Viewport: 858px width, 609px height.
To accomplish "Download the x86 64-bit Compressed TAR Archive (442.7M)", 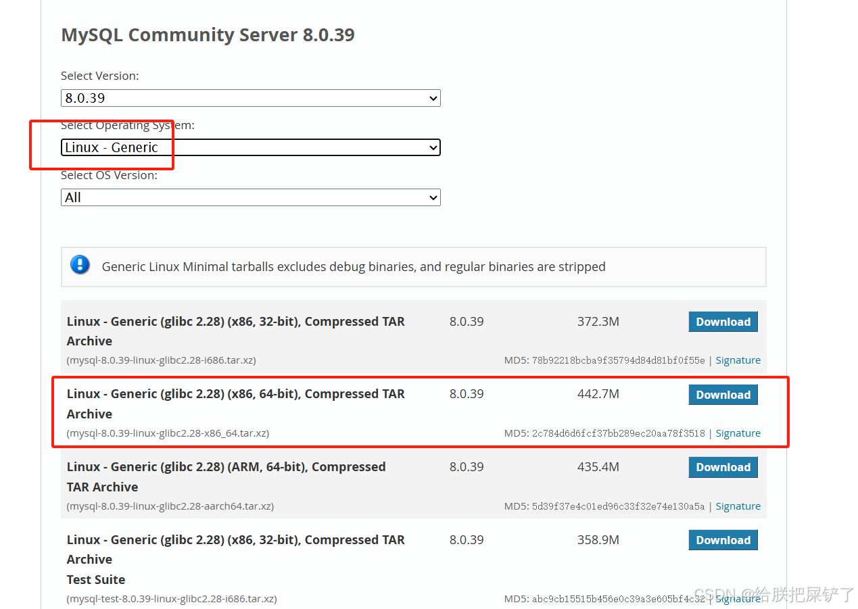I will (723, 395).
